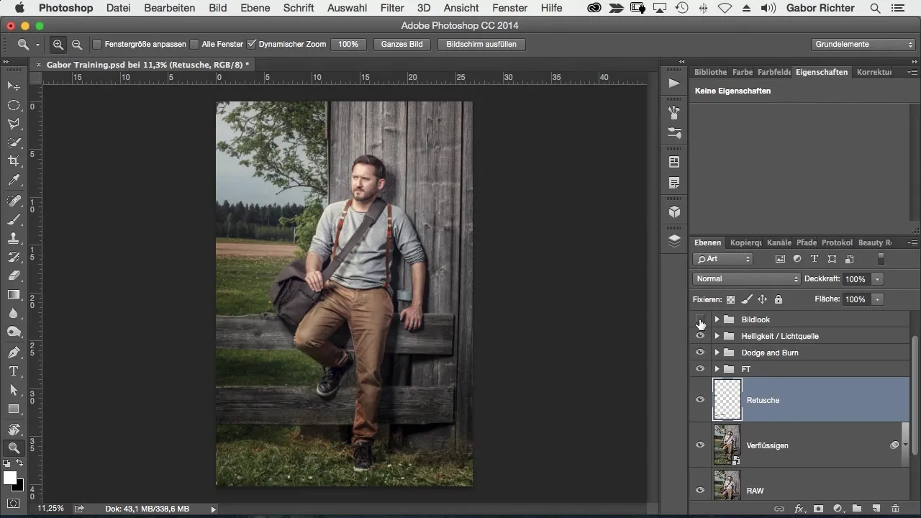Hide the FT group
Image resolution: width=921 pixels, height=518 pixels.
point(699,369)
